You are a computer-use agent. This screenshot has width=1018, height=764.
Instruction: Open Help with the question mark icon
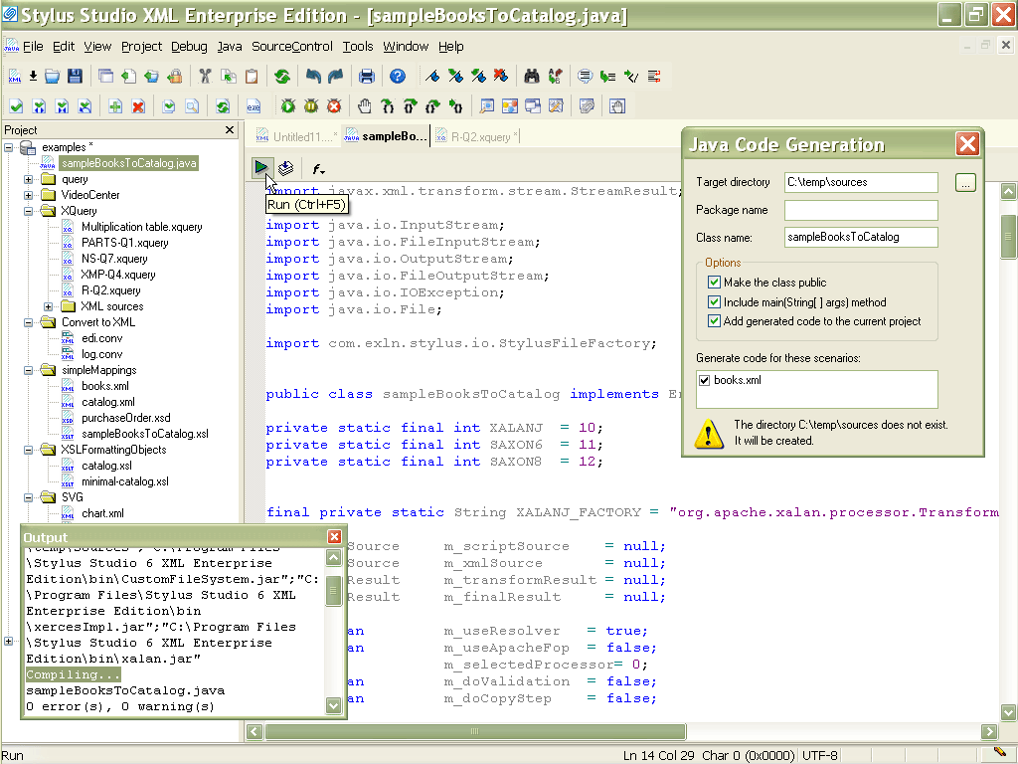pyautogui.click(x=398, y=76)
